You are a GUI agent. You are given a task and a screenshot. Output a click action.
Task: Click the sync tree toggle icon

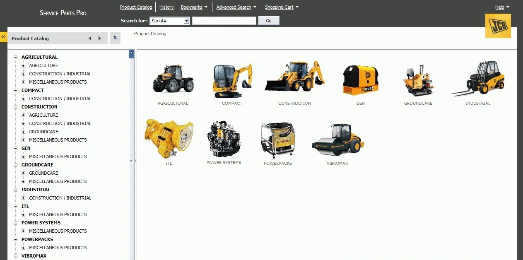pos(115,38)
